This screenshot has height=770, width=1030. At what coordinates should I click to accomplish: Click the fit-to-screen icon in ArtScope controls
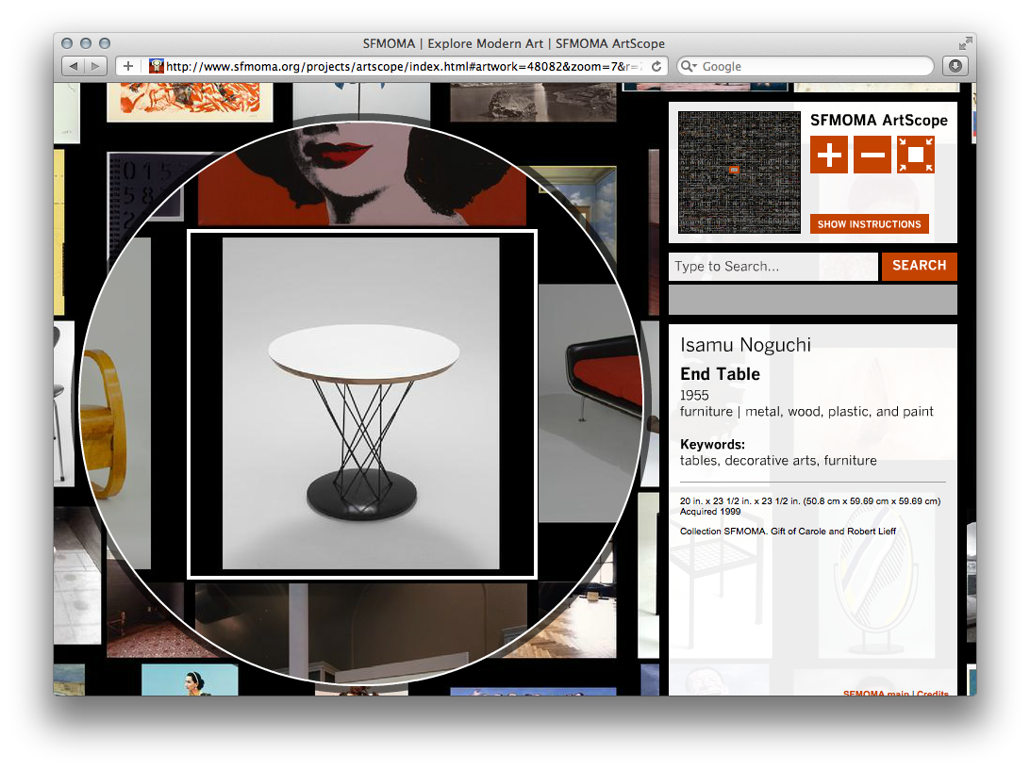[914, 154]
